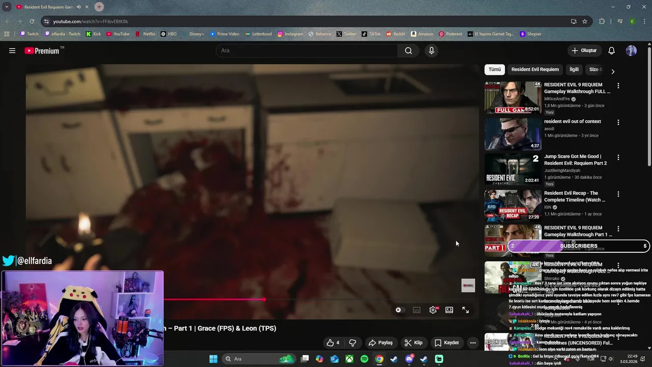Click the Paylaş share button
Screen dimensions: 652x367
(381, 343)
